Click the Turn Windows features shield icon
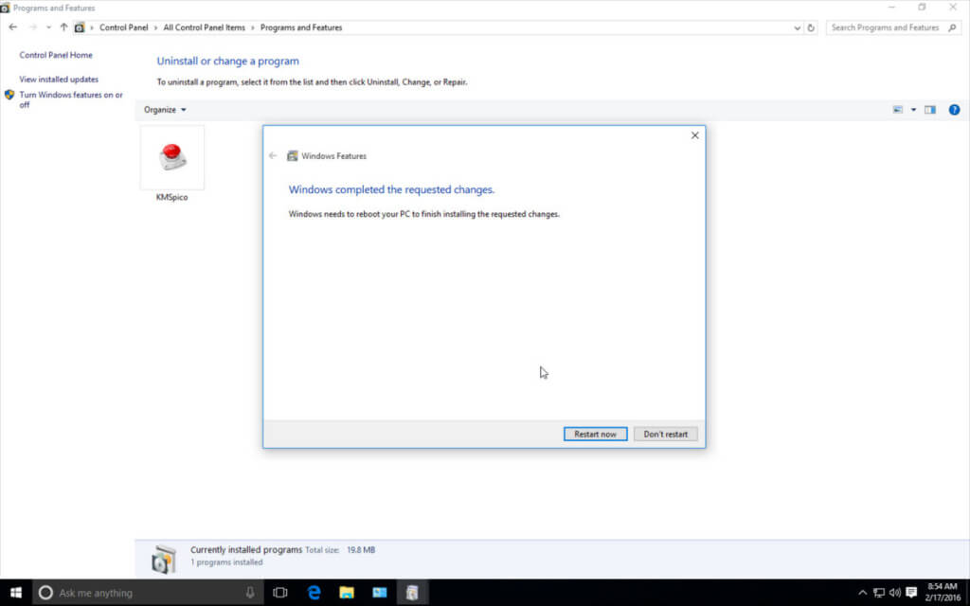The height and width of the screenshot is (606, 970). coord(9,95)
